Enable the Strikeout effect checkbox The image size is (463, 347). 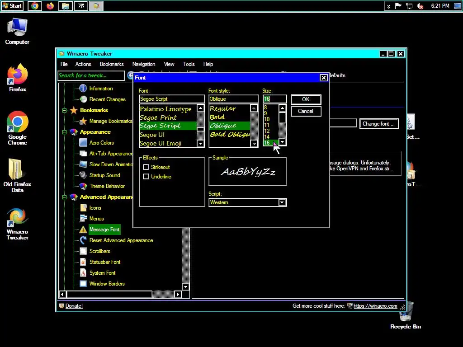146,167
